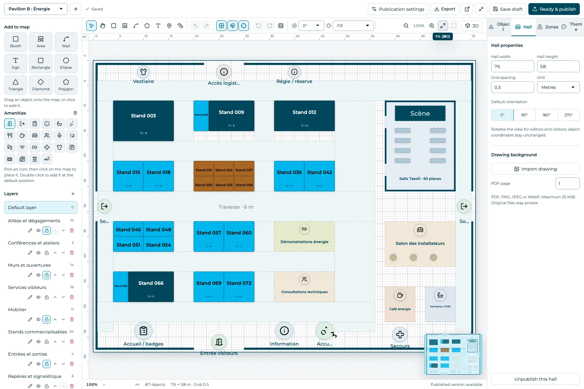
Task: Hide the Allées et dégagements layer
Action: point(39,231)
